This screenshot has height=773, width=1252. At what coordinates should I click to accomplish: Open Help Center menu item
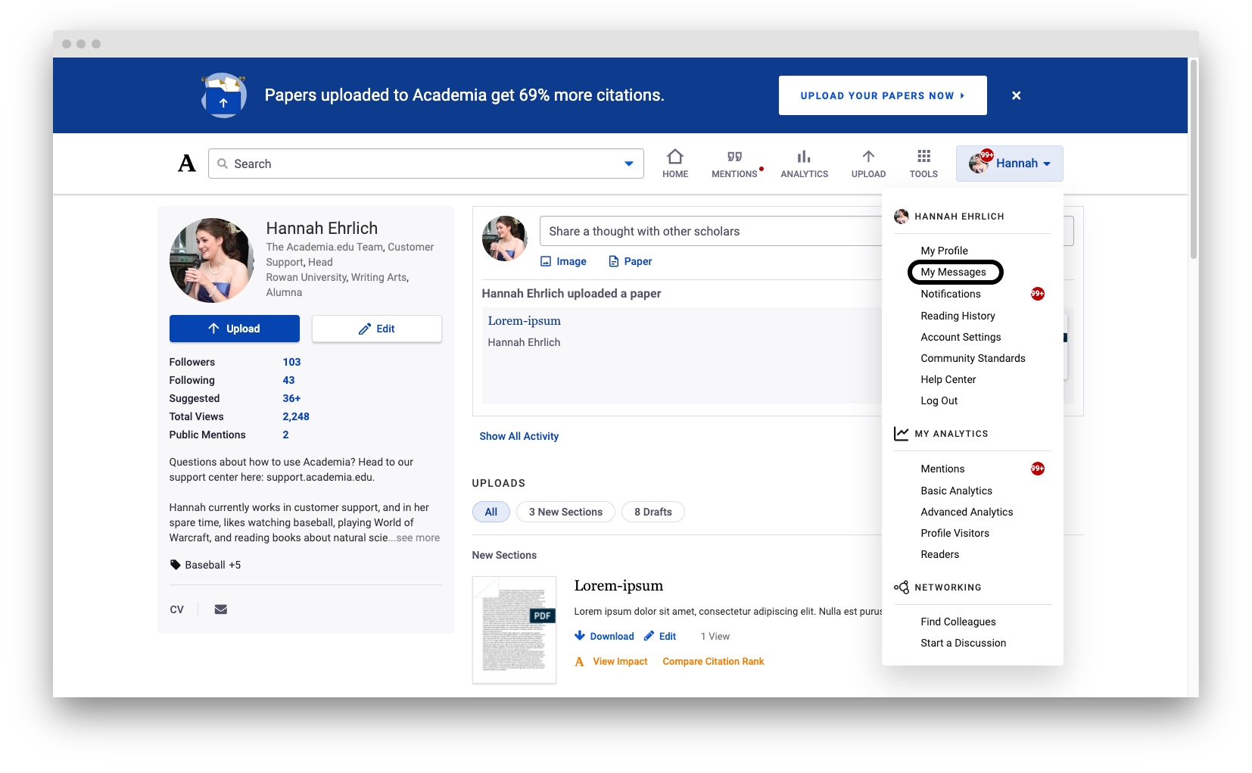(948, 379)
